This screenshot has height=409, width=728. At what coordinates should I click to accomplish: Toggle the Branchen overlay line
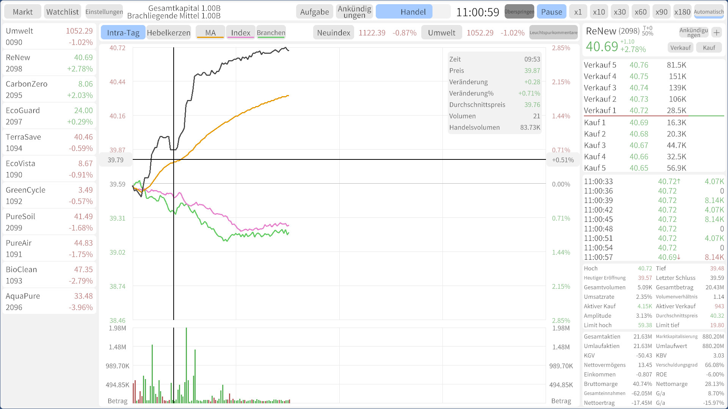[271, 33]
